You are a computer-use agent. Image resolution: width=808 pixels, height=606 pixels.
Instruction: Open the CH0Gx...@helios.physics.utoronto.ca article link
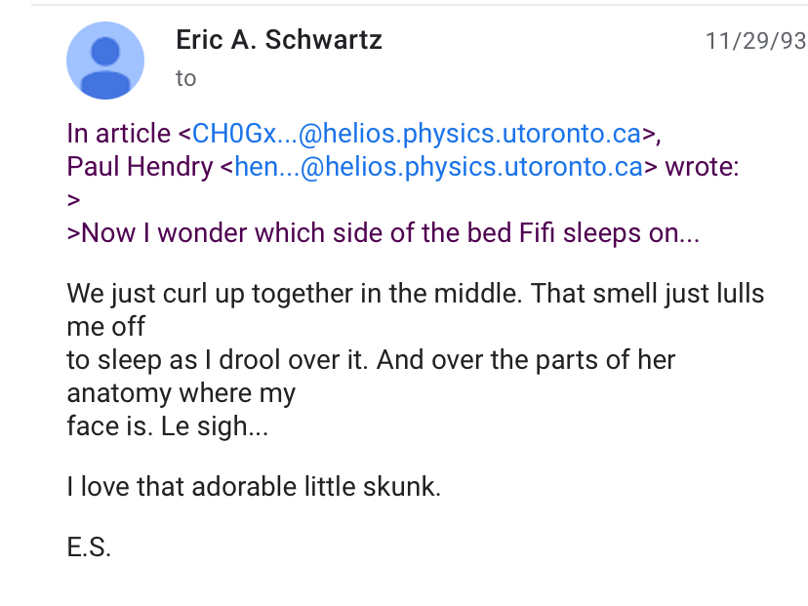(417, 134)
